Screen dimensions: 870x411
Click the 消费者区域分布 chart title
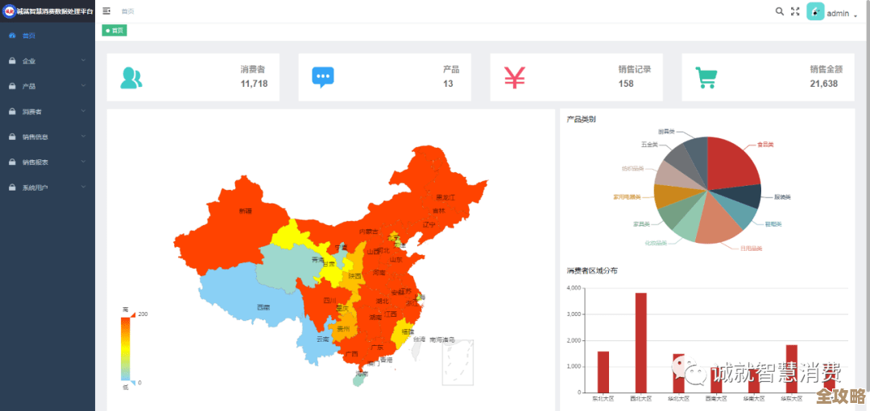click(x=591, y=271)
